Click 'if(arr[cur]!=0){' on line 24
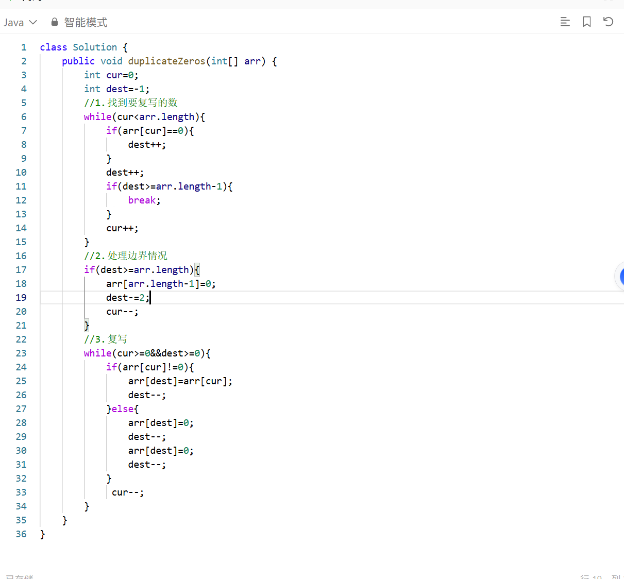The width and height of the screenshot is (624, 579). coord(150,367)
